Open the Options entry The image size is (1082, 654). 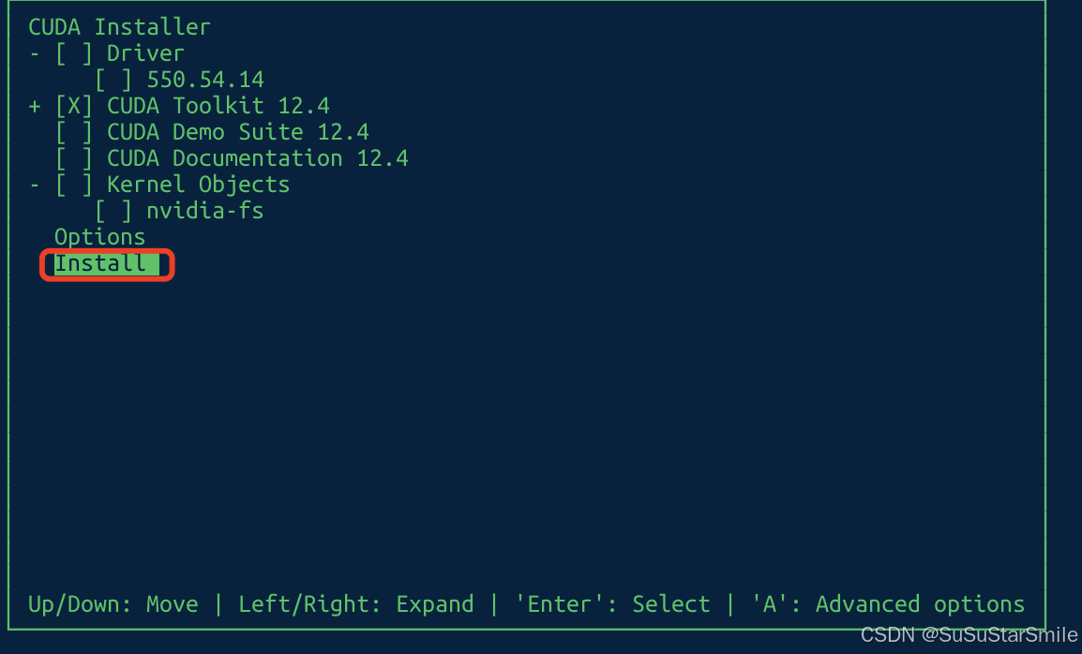(99, 236)
